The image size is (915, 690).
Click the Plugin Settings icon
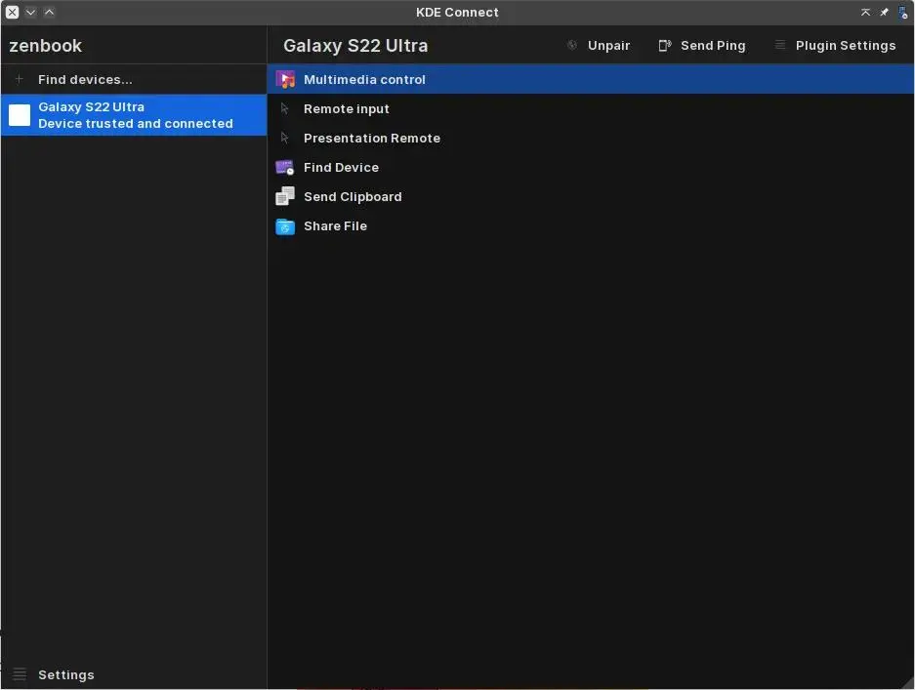779,45
